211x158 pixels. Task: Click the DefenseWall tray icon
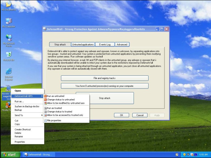[192, 155]
